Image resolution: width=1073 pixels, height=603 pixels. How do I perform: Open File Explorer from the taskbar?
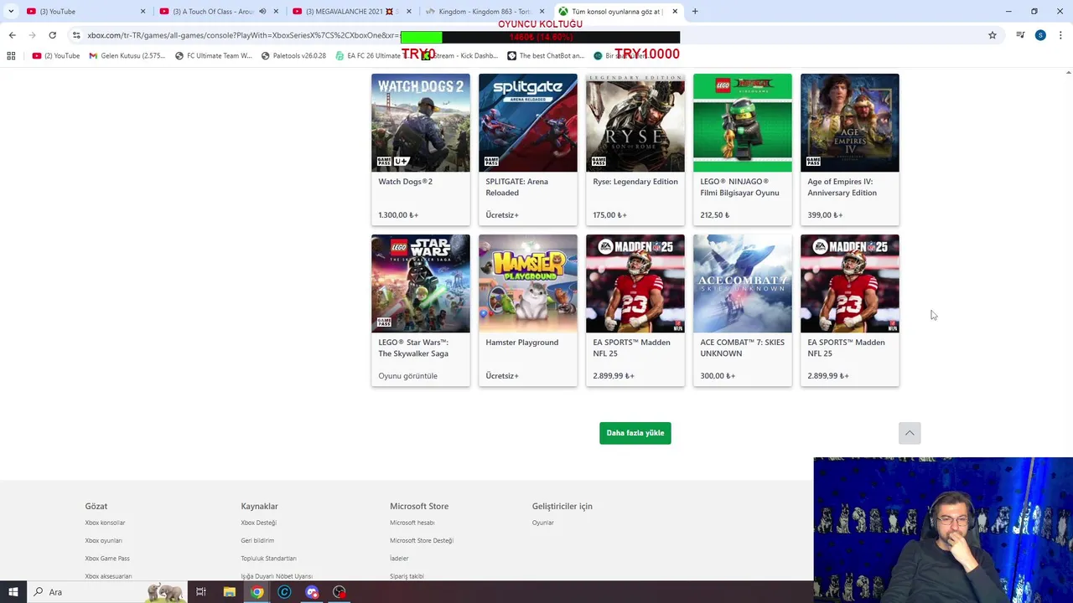229,592
